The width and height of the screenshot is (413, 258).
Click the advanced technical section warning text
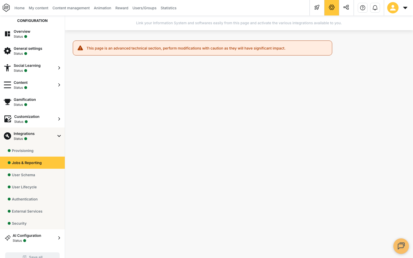click(186, 48)
